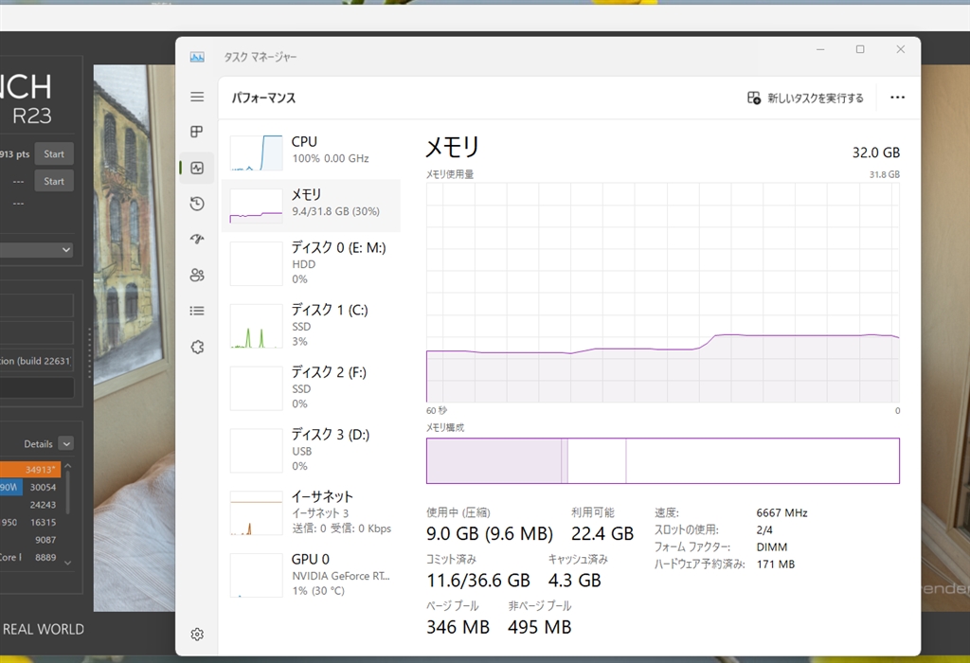Click the 11.6/36.6 GB committed value
The image size is (970, 663).
tap(478, 580)
